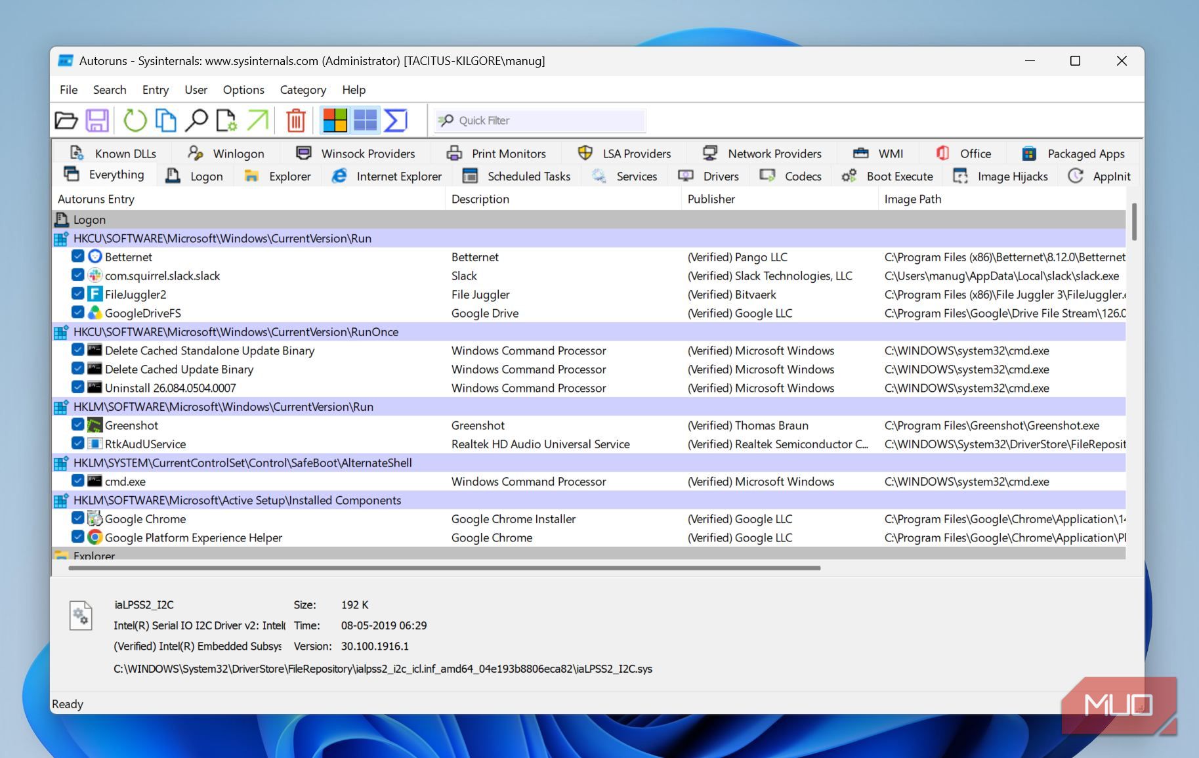The width and height of the screenshot is (1199, 758).
Task: Switch to the Drivers tab
Action: 708,176
